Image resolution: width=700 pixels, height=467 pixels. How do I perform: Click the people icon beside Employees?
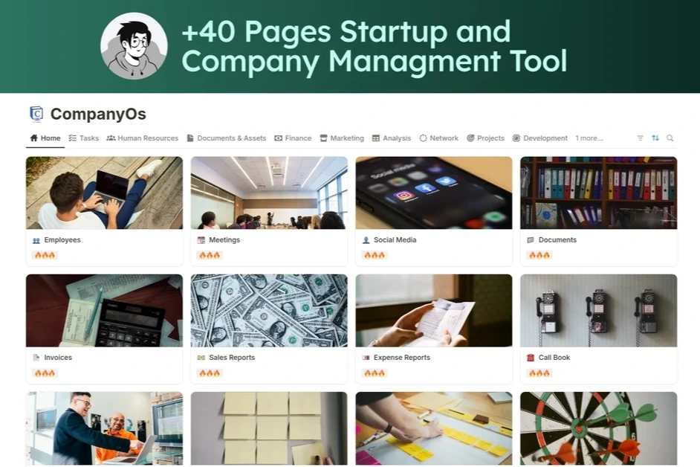[36, 240]
